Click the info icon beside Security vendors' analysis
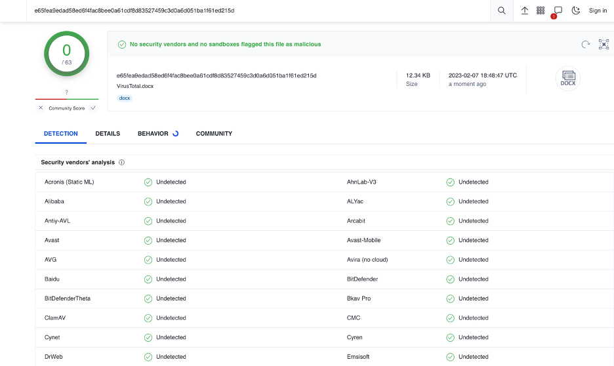Viewport: 614px width, 366px height. [122, 163]
